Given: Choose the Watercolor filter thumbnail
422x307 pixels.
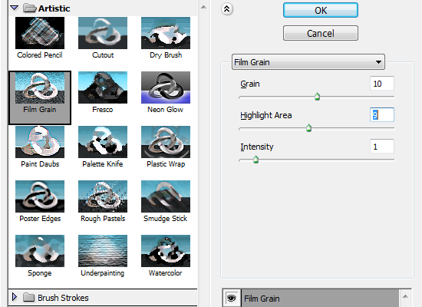Looking at the screenshot, I should point(166,251).
